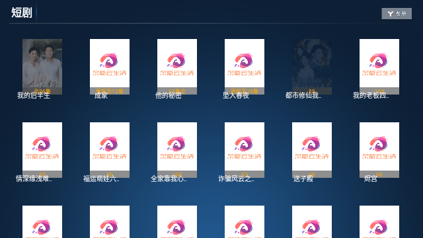Click the title text 成家
This screenshot has width=423, height=238.
click(101, 95)
